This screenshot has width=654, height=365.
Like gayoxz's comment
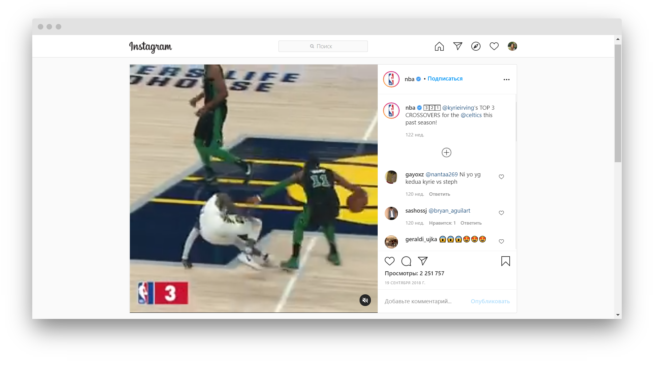coord(501,177)
